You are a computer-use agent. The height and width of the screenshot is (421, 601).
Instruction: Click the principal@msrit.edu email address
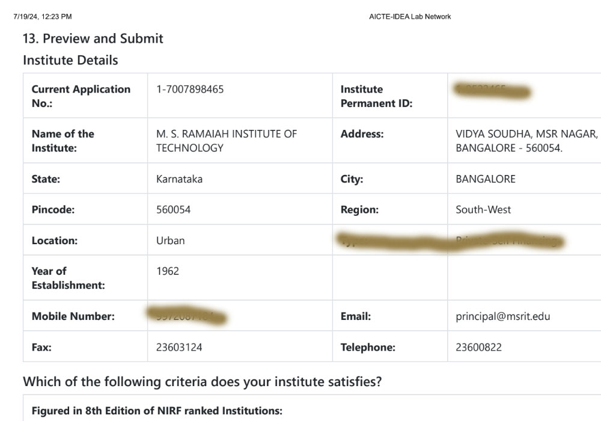[502, 316]
